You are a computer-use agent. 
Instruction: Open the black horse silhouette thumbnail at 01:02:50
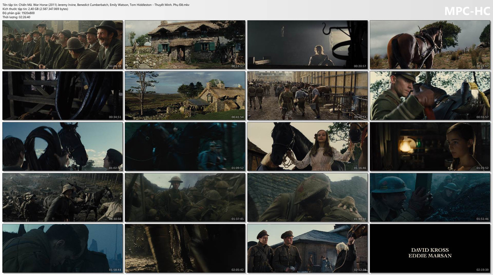click(62, 147)
